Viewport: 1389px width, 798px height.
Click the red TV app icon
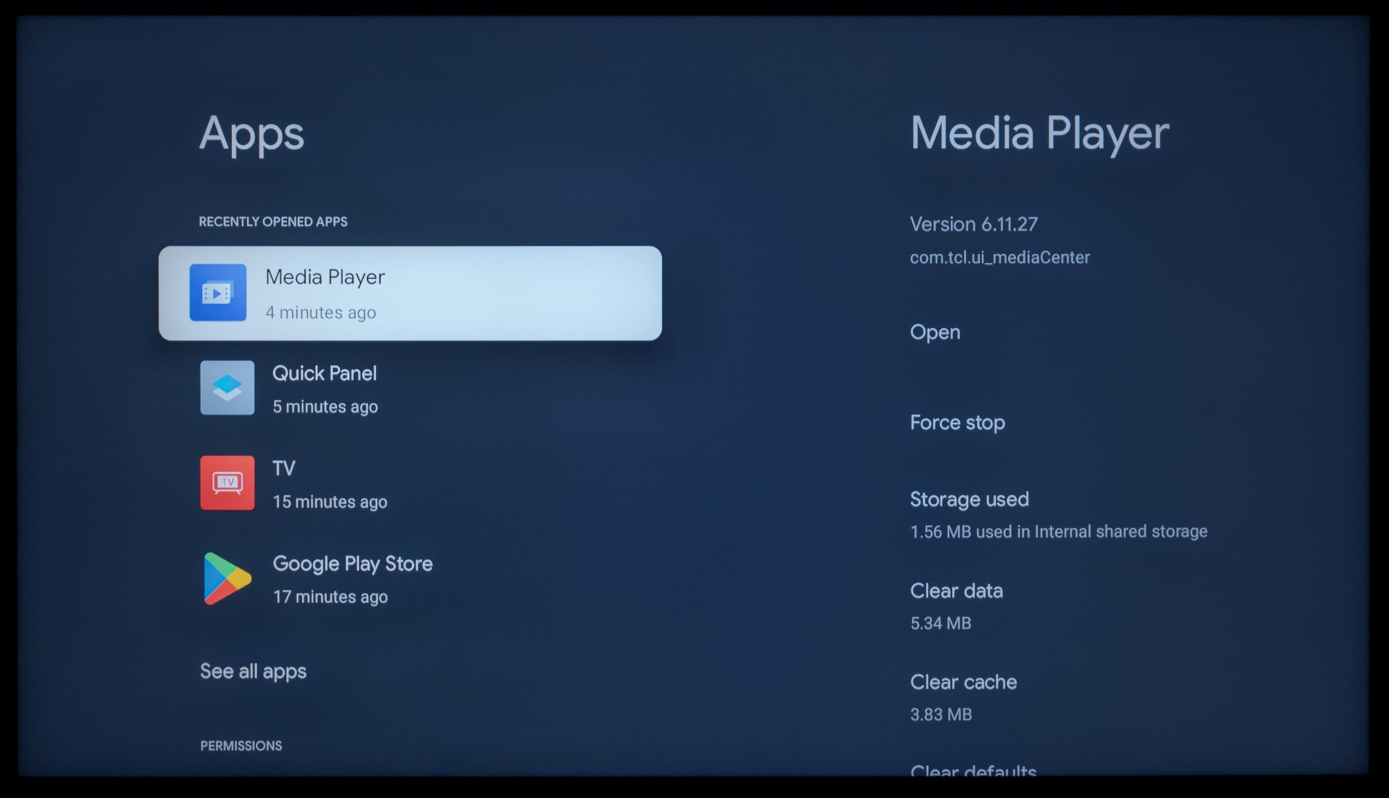click(x=227, y=483)
